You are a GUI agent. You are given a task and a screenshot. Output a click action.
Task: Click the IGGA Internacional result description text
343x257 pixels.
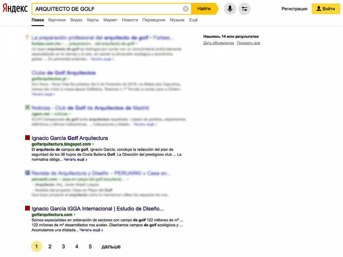(107, 225)
